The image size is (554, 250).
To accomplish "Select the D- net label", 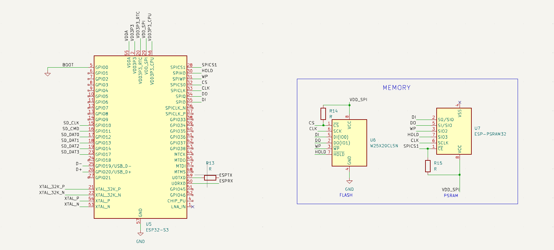I will [79, 164].
